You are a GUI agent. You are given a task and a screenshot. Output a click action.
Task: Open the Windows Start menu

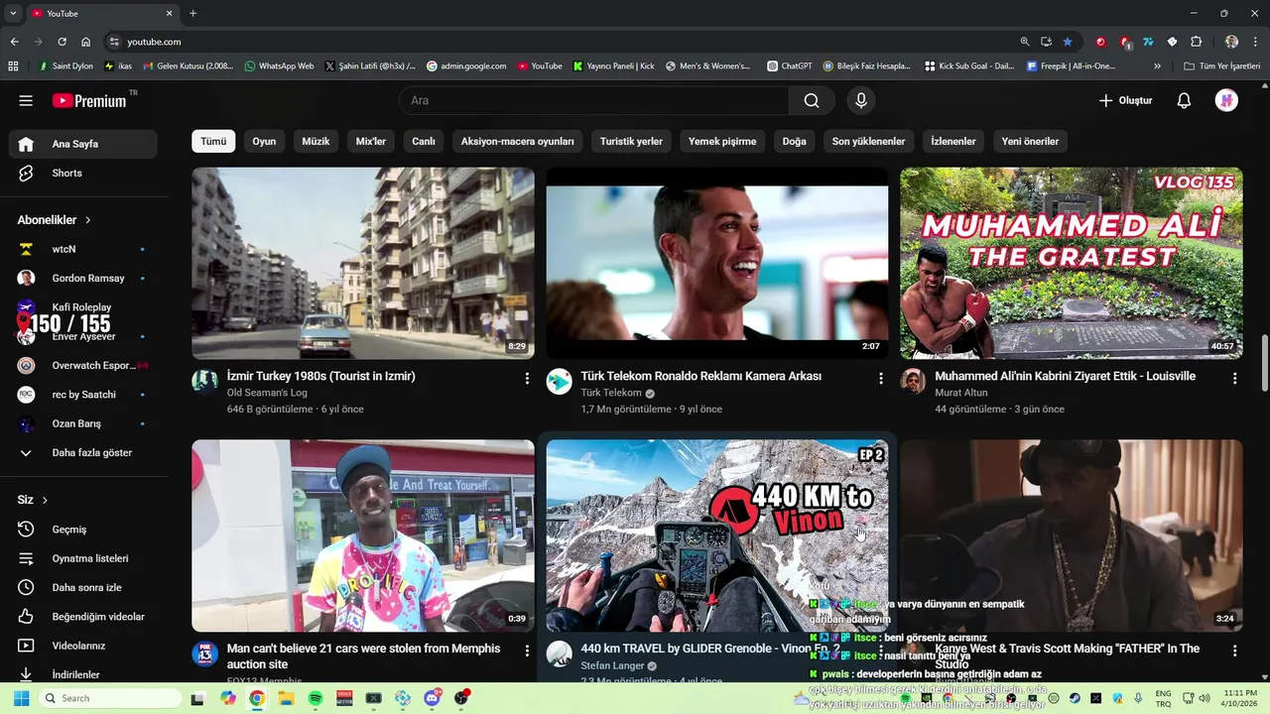[21, 698]
